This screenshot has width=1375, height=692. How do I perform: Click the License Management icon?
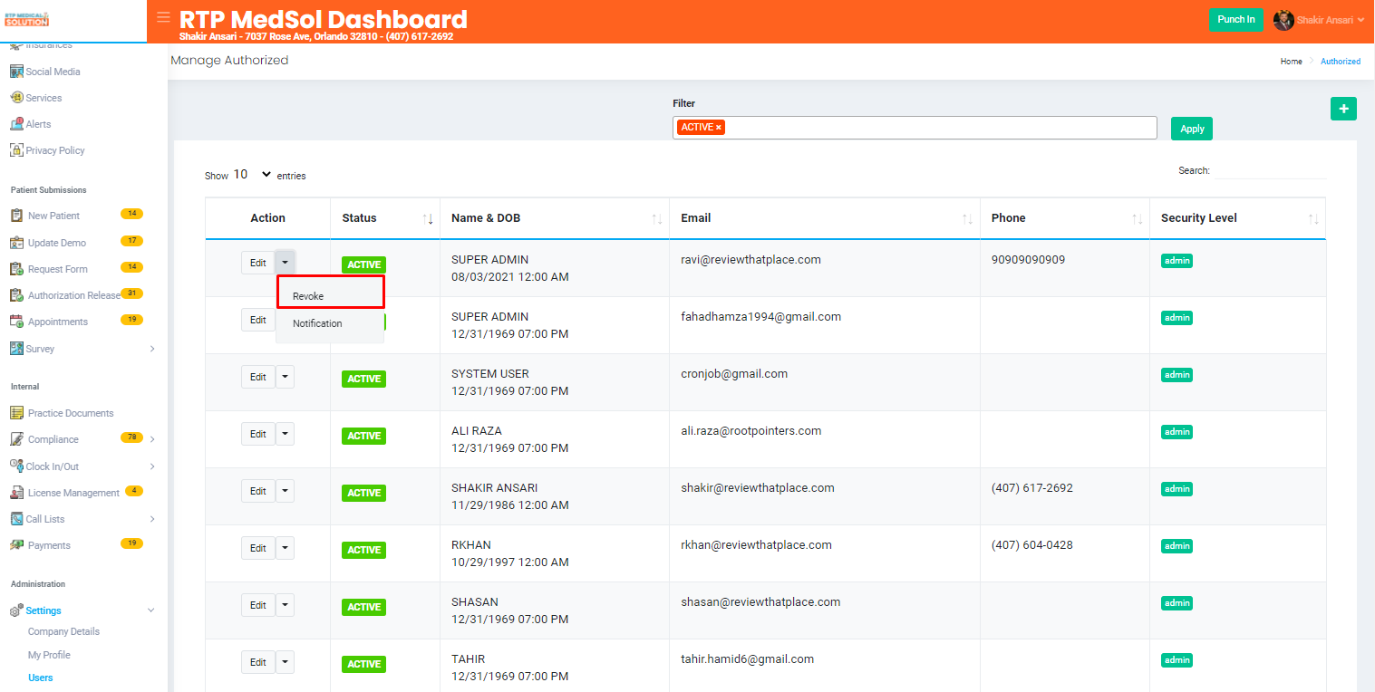pyautogui.click(x=16, y=493)
